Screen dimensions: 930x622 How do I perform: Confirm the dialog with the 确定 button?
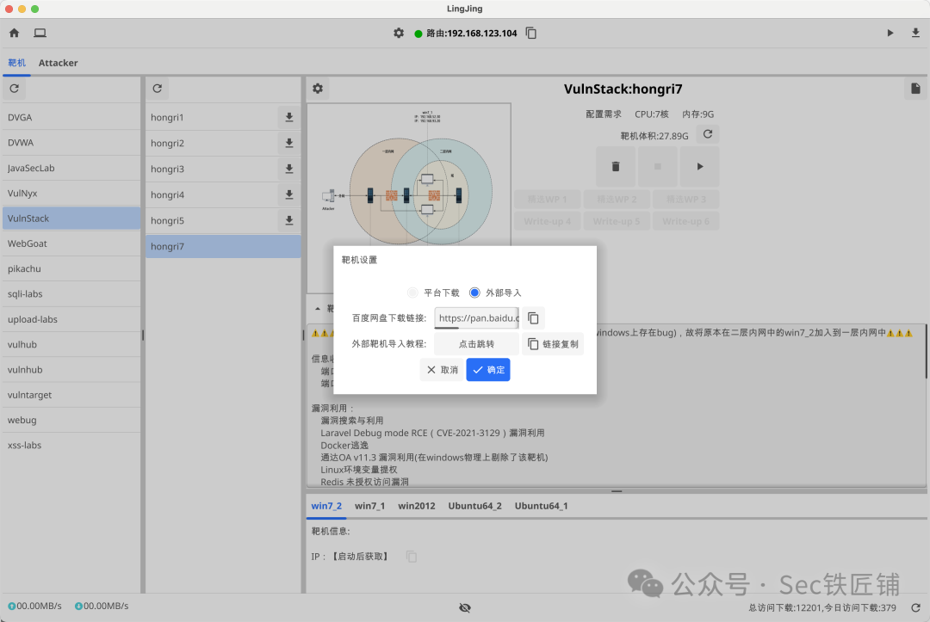point(487,370)
